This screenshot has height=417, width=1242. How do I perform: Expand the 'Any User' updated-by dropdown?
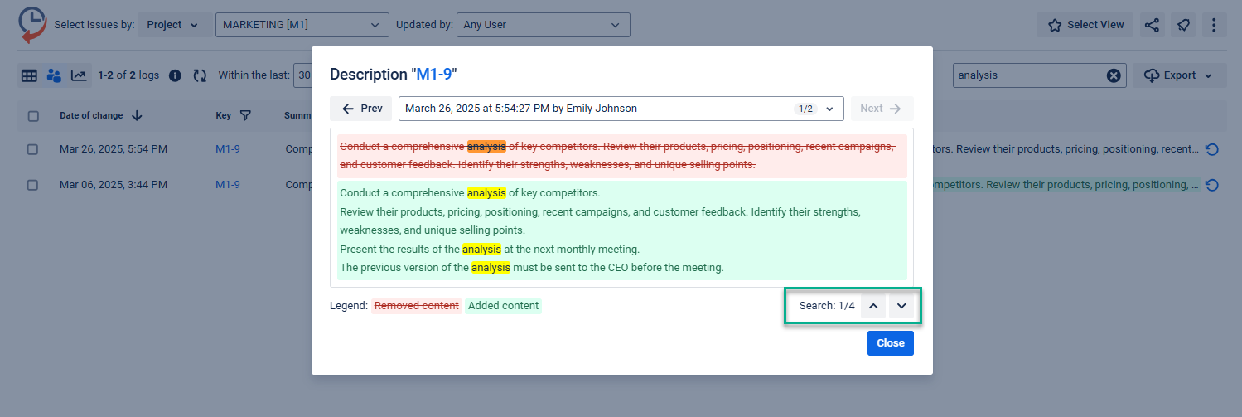point(543,25)
